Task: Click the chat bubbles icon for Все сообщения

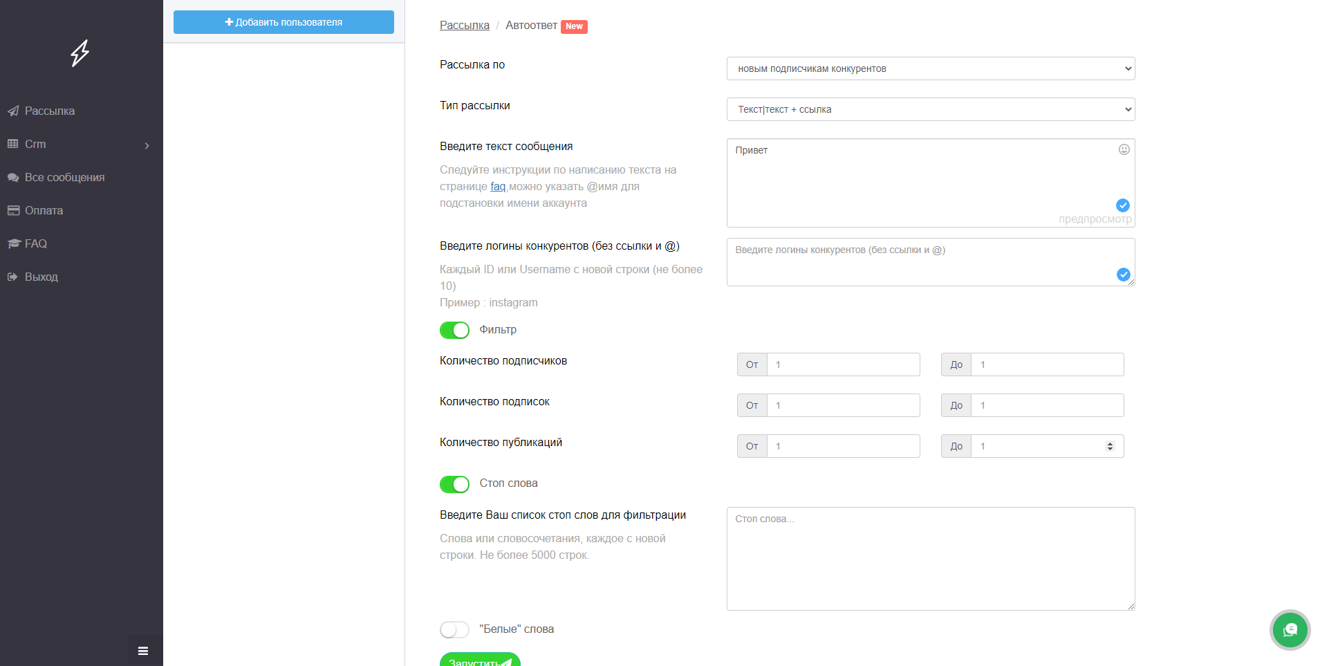Action: tap(13, 177)
